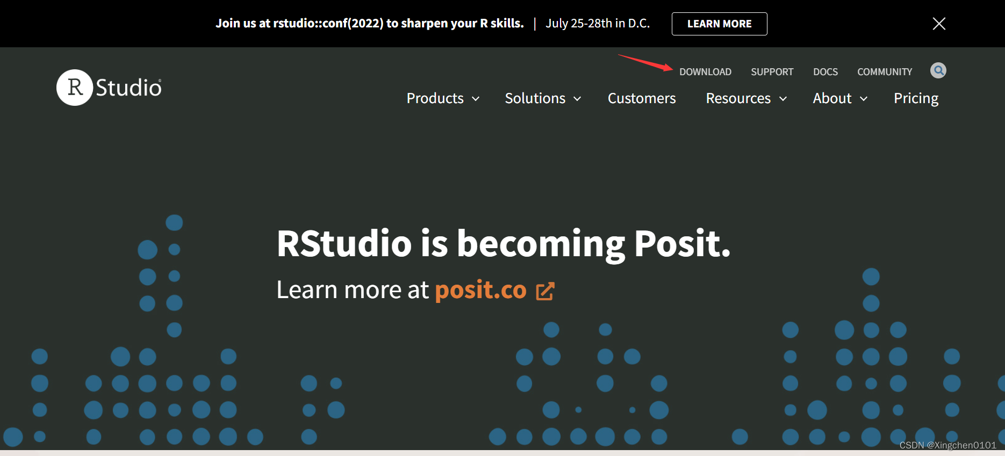Click the external link icon beside posit.co

pyautogui.click(x=545, y=291)
